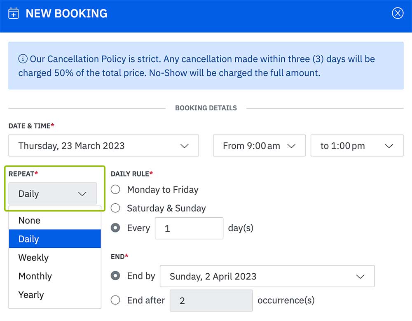Click the calendar-plus icon beside New Booking
The image size is (412, 321).
14,14
